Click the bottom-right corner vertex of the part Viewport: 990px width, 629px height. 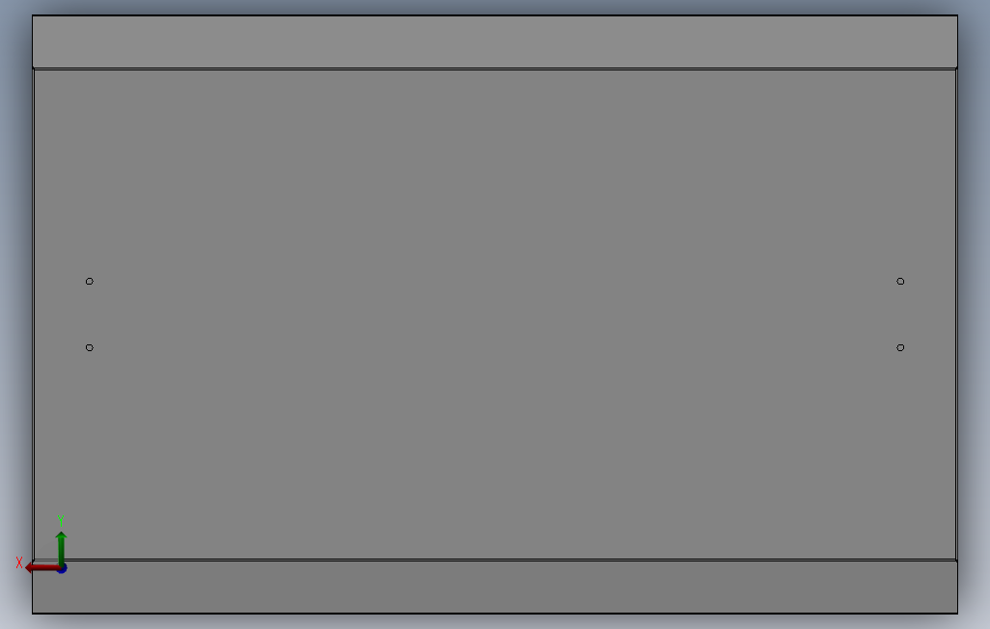[958, 614]
